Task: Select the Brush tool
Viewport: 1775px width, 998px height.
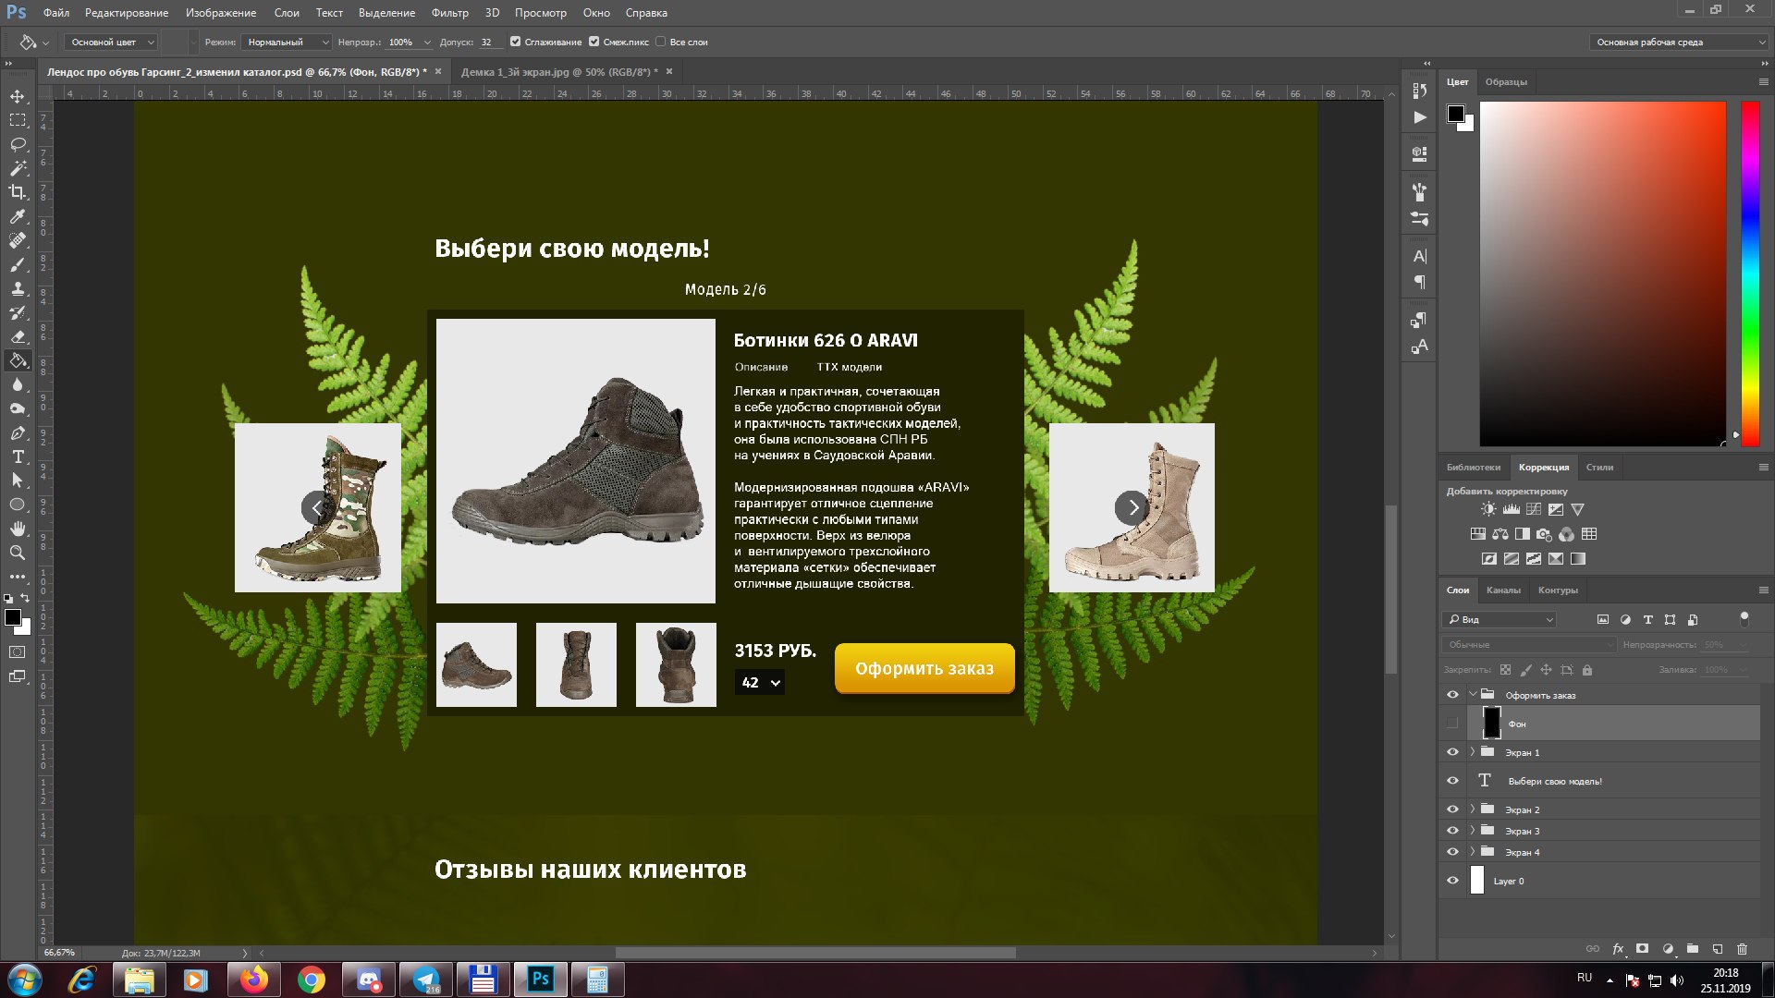Action: coord(18,264)
